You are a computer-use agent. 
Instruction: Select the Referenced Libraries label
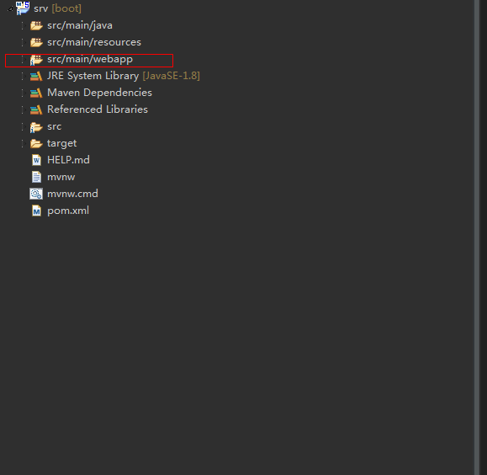(x=98, y=109)
